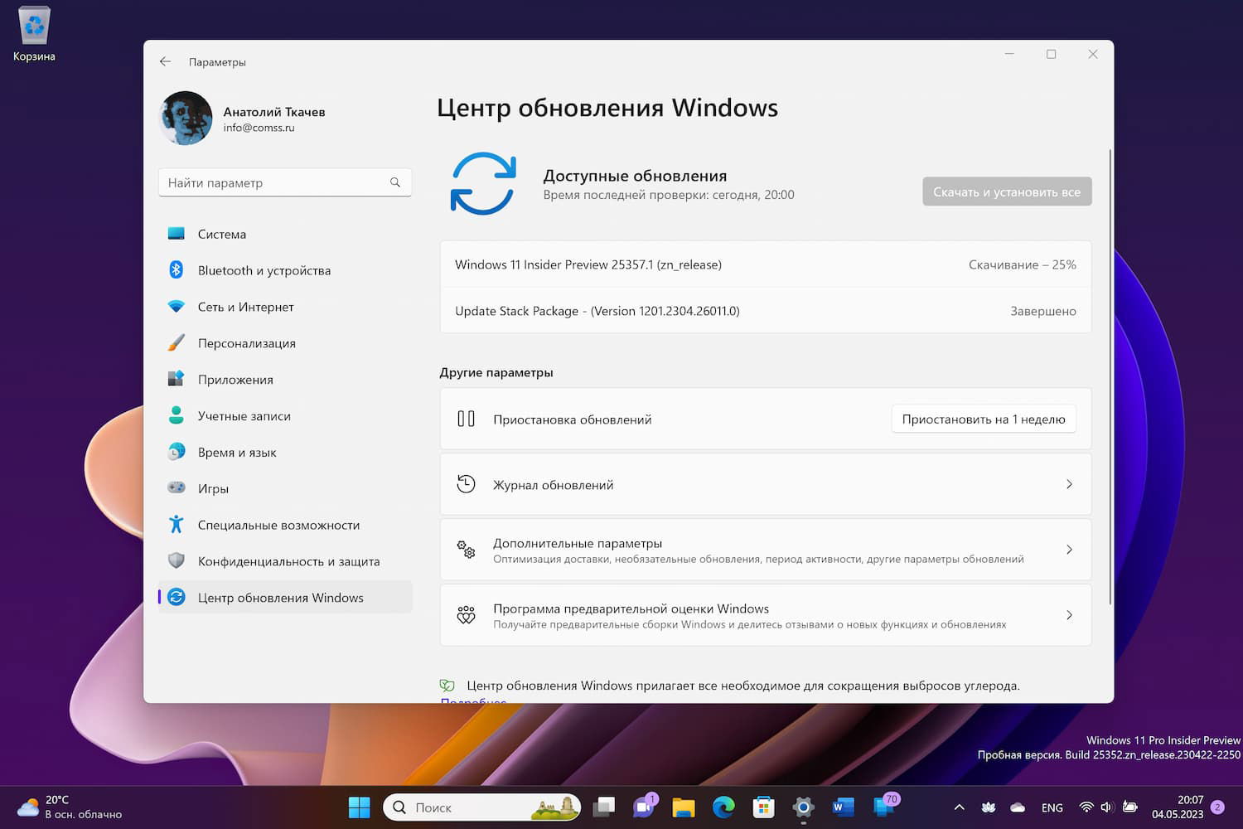The width and height of the screenshot is (1243, 829).
Task: Expand hidden system tray icons
Action: tap(958, 807)
